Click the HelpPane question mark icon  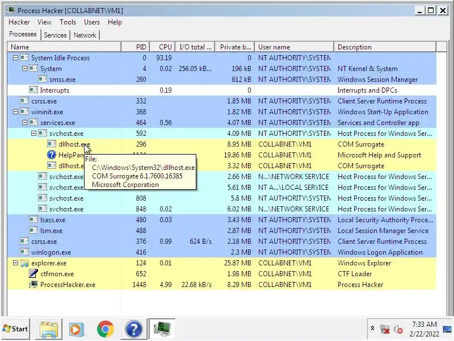(x=52, y=155)
